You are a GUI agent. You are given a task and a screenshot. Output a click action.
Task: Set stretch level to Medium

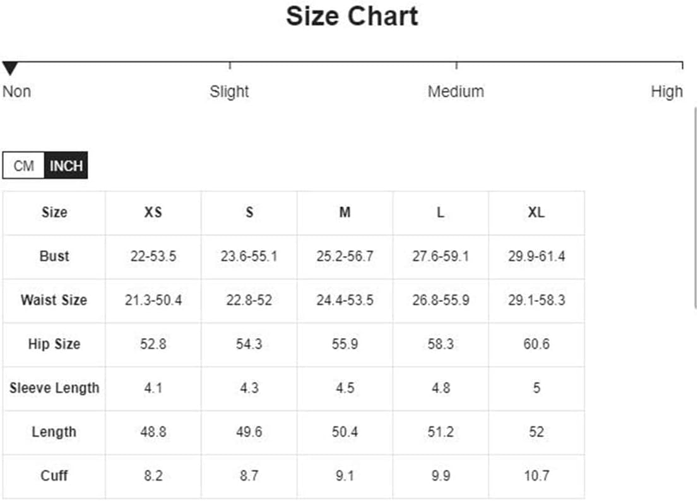[456, 92]
